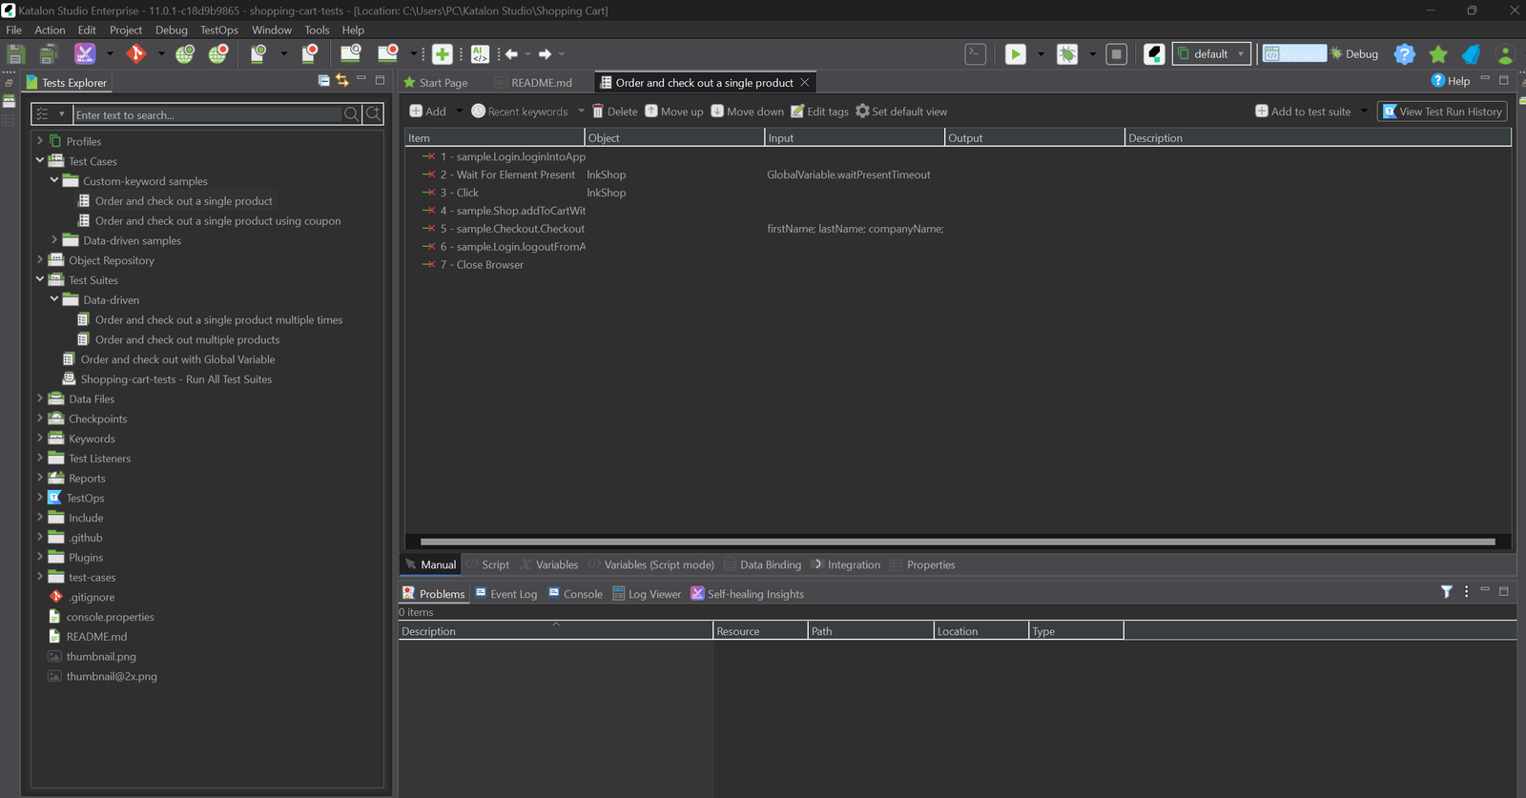Screen dimensions: 1526x798
Task: Click the Record Mobile device icon
Action: 309,54
